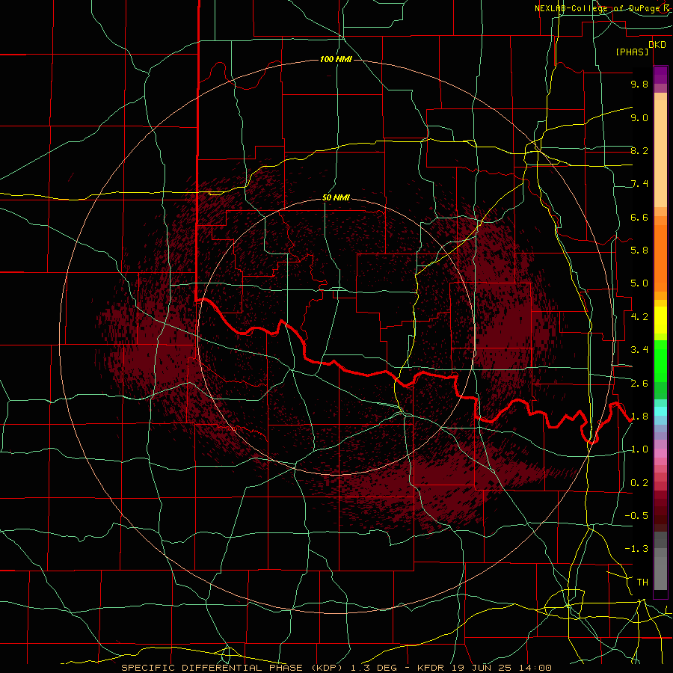The image size is (673, 673).
Task: Select the 0.2 scale label
Action: click(639, 483)
